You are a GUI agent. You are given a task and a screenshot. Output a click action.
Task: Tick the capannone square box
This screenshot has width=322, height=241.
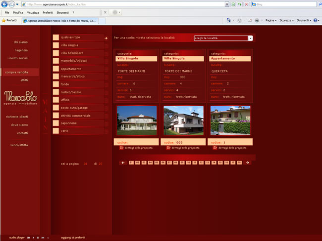point(56,123)
